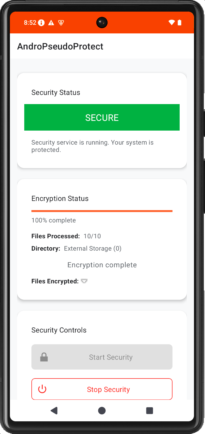Open recent apps with the square button

(150, 411)
